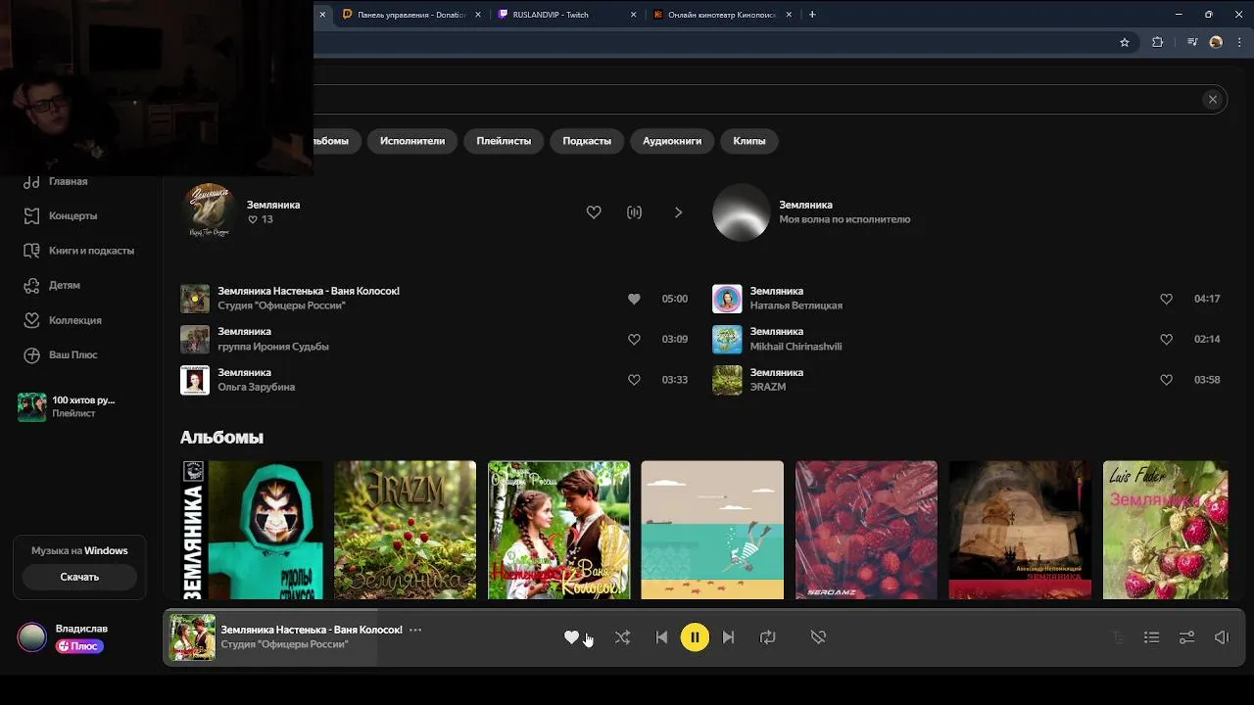Open the browser extensions puzzle icon

[x=1157, y=42]
